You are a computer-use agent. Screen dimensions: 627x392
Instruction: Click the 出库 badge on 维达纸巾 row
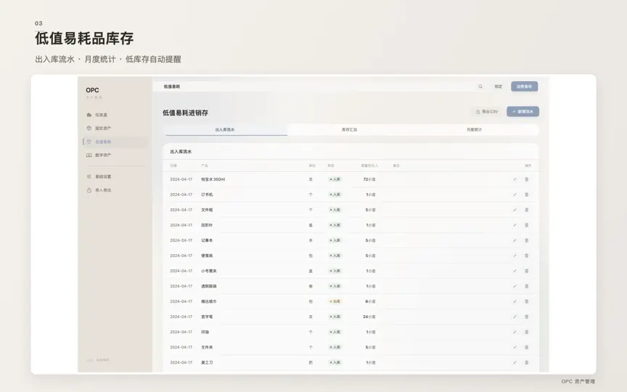click(x=335, y=301)
